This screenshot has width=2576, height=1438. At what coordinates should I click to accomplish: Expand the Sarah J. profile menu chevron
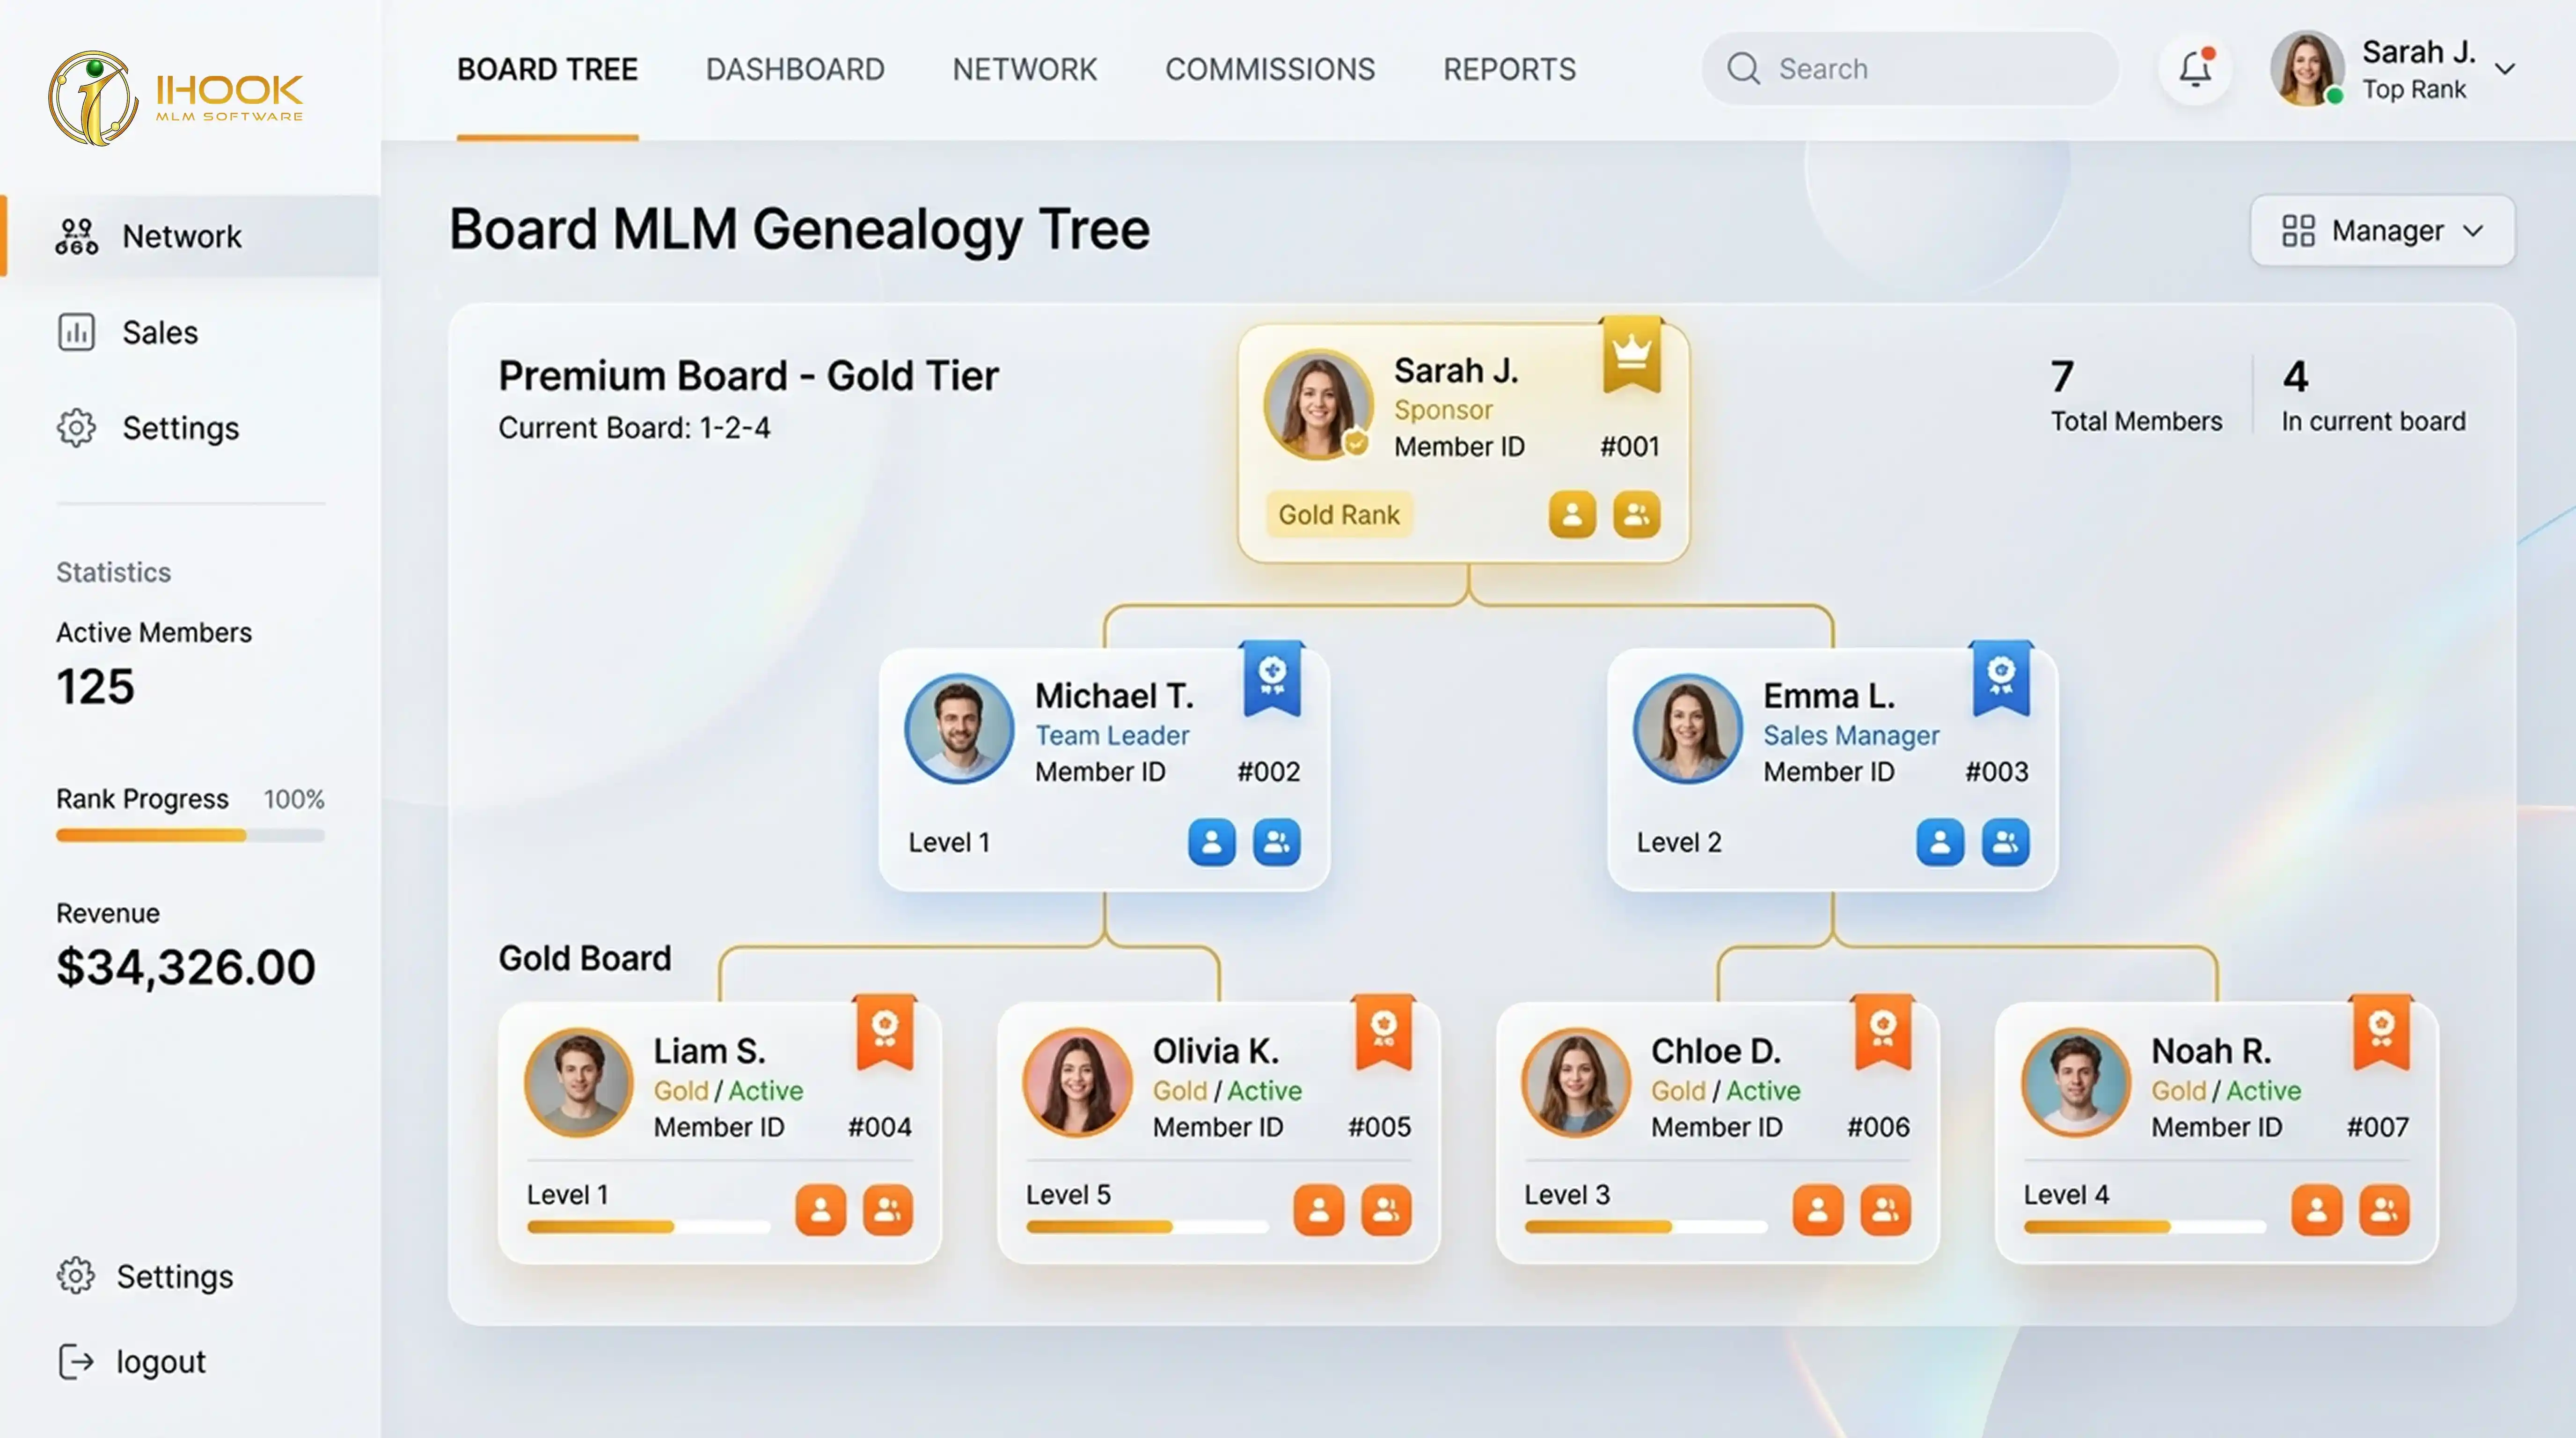2505,69
